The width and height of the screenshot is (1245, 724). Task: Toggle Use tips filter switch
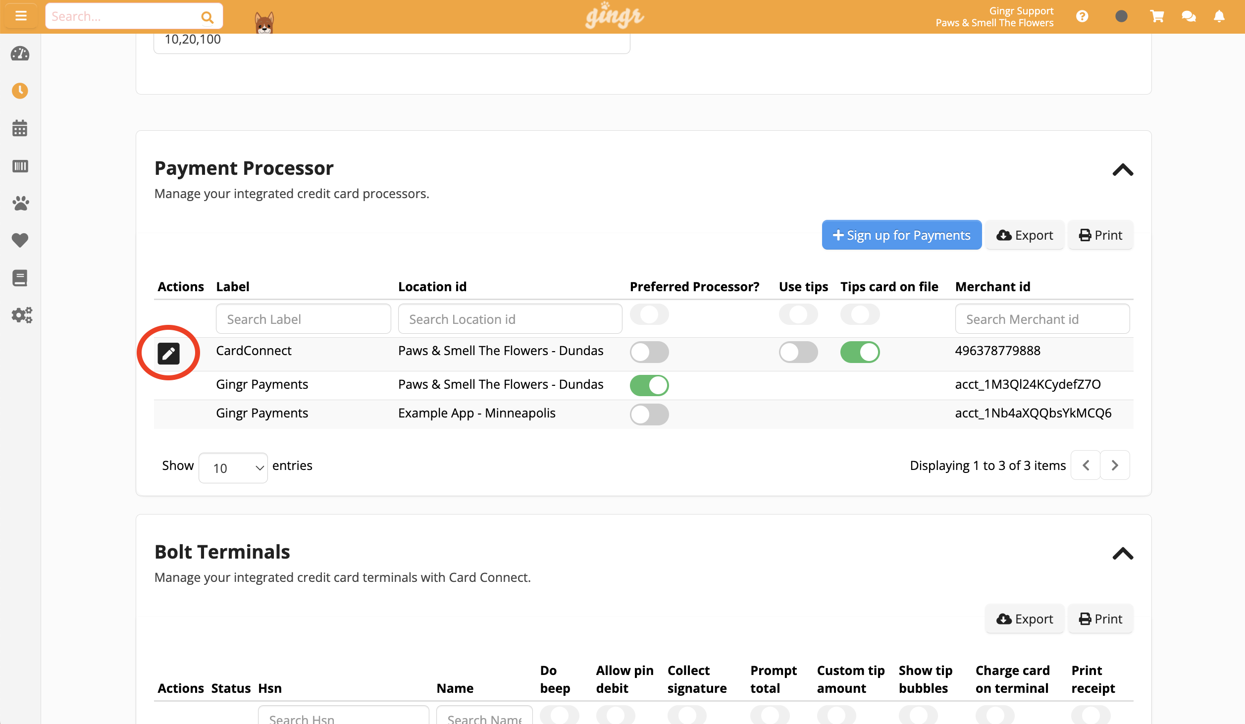(798, 314)
